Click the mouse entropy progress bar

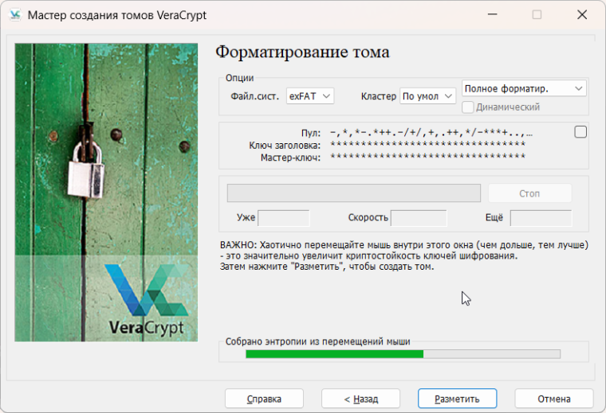point(403,354)
